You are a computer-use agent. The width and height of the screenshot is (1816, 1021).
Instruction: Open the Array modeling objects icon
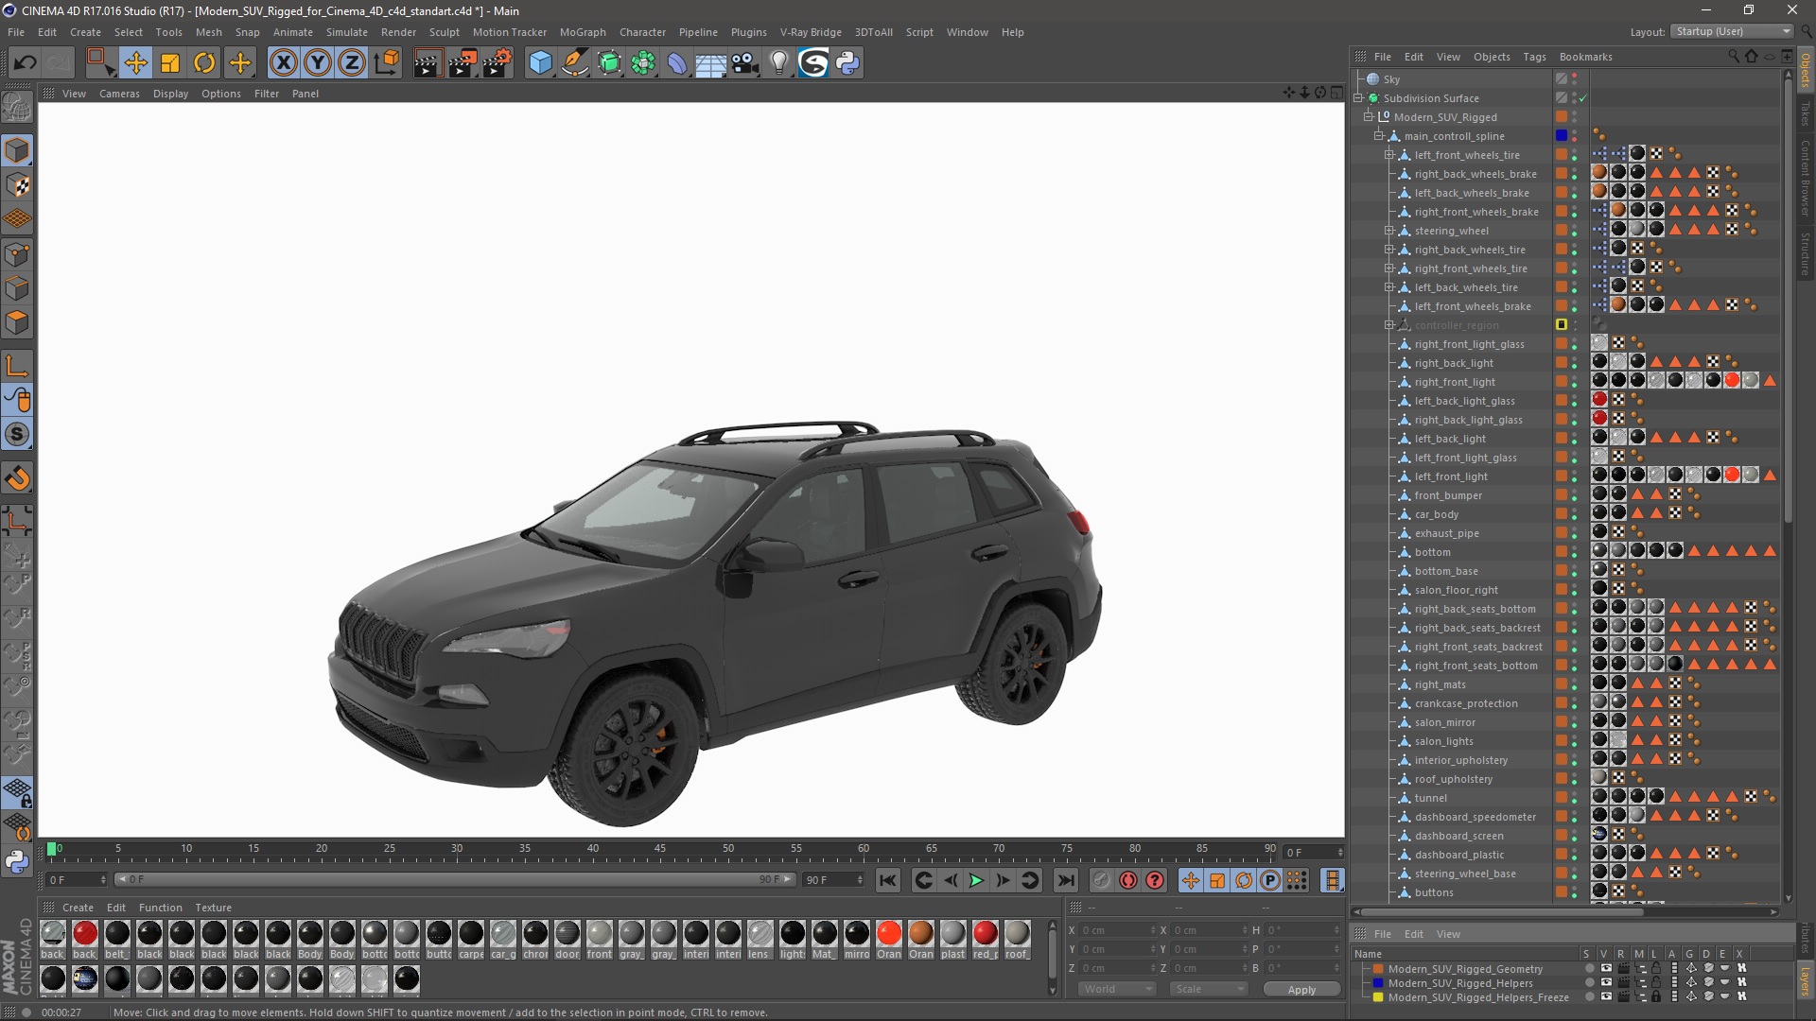(x=643, y=63)
